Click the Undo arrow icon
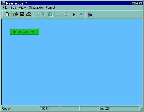The width and height of the screenshot is (144, 112). tap(59, 15)
